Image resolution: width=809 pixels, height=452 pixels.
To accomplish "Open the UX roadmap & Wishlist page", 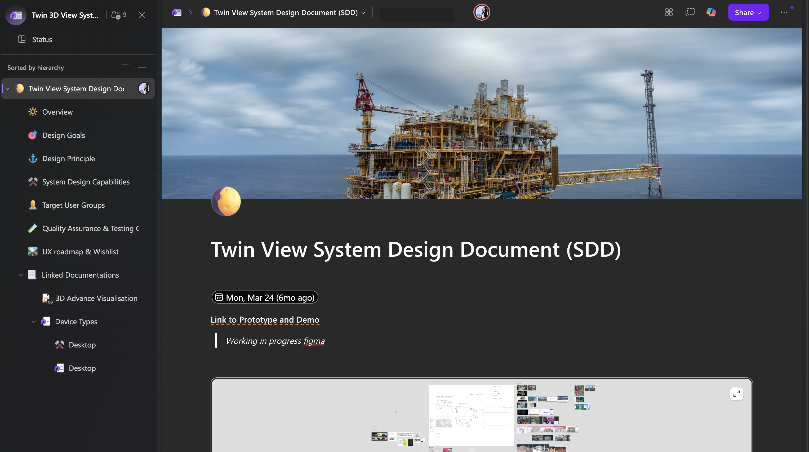I will [x=80, y=252].
